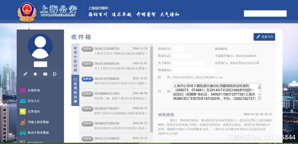Click the 已评价 badge on mail 20161124100235
Screen dimensions: 298x144
point(88,49)
